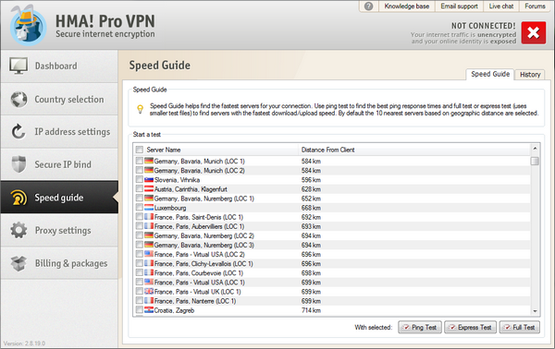The width and height of the screenshot is (555, 349).
Task: Click French flag next to Nanterre (LOC 1)
Action: (x=149, y=301)
